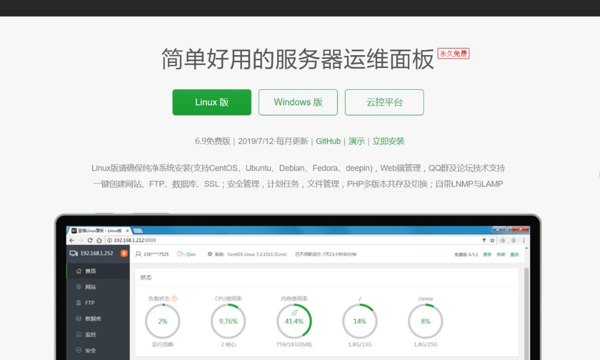Viewport: 600px width, 360px height.
Task: Open the FTP sidebar icon
Action: (x=79, y=303)
